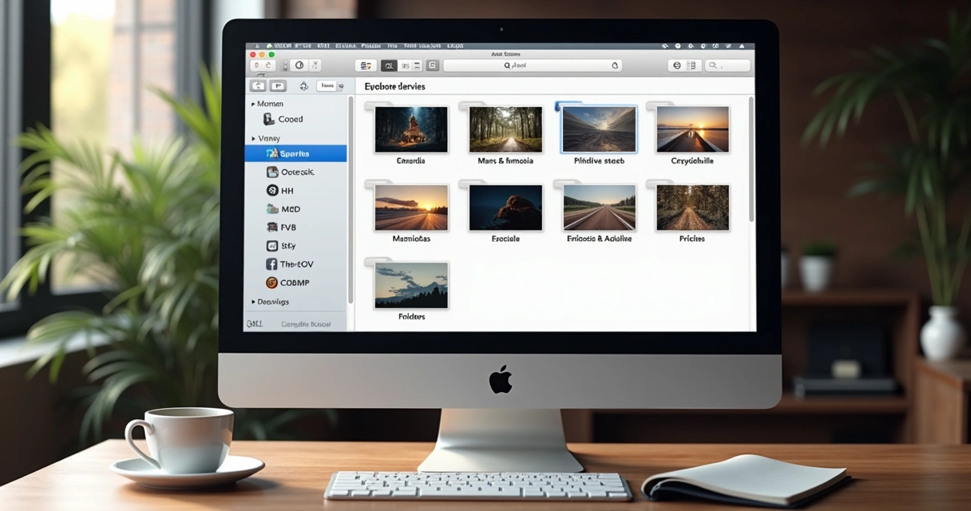This screenshot has height=511, width=971.
Task: Click the share icon in sidebar header
Action: pos(303,86)
